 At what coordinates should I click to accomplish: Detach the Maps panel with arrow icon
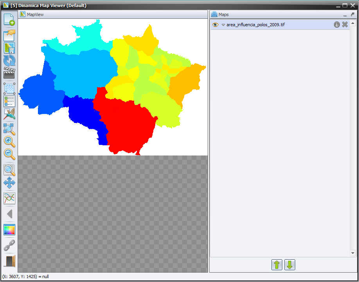(352, 14)
